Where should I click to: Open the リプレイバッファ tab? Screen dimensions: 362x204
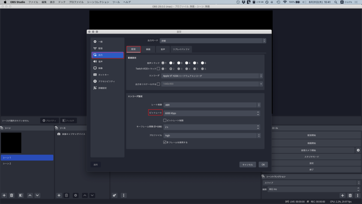[181, 49]
